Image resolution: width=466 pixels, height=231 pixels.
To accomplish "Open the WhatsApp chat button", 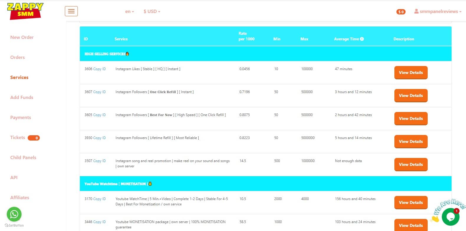I will pos(14,214).
